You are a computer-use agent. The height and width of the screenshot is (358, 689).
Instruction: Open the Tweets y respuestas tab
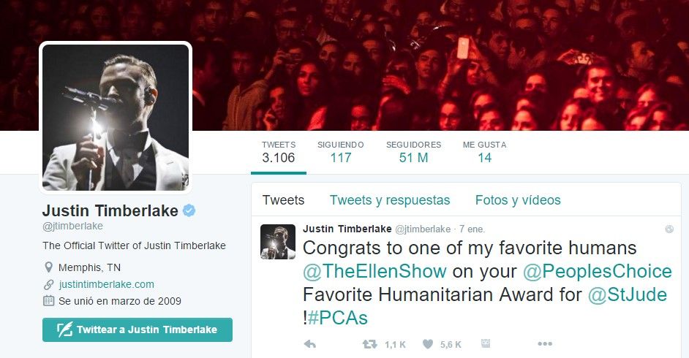point(390,200)
